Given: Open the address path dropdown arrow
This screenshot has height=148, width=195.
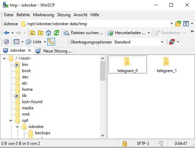Looking at the screenshot, I should (x=172, y=23).
